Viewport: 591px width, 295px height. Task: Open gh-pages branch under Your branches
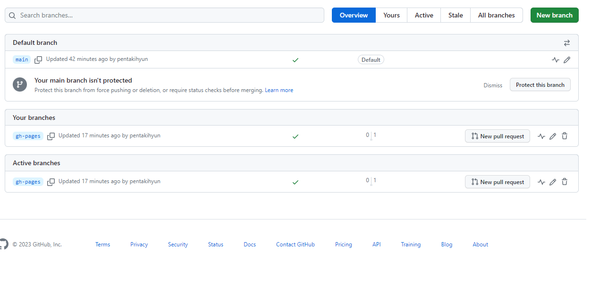click(x=28, y=136)
